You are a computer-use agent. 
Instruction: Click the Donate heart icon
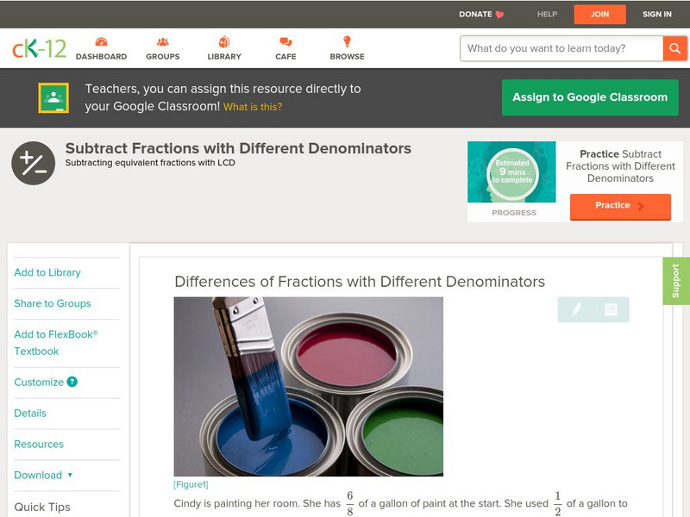click(x=499, y=15)
